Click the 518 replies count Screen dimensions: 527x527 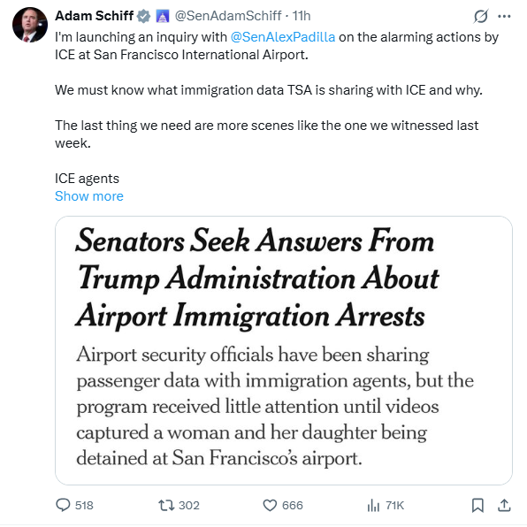pos(84,505)
